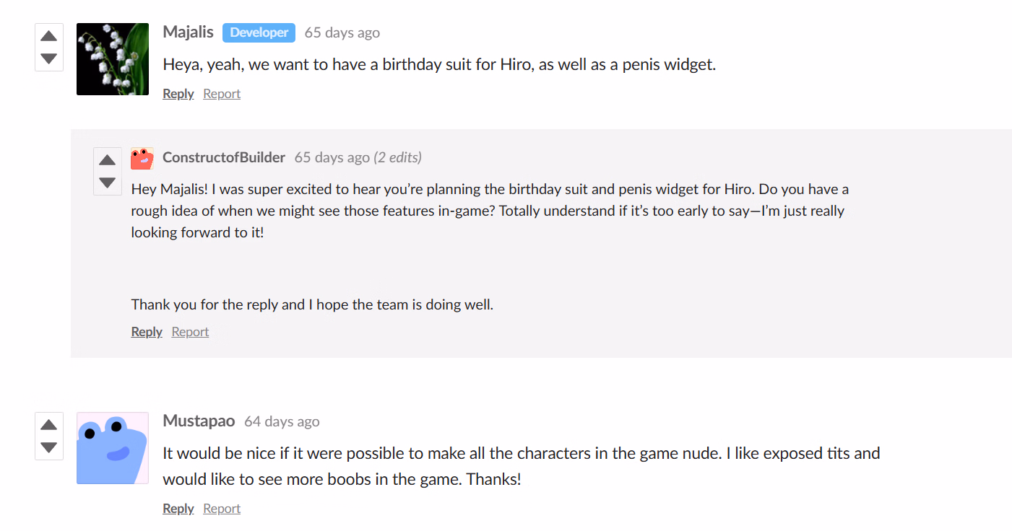
Task: Report ConstructofBuilder's comment
Action: [190, 332]
